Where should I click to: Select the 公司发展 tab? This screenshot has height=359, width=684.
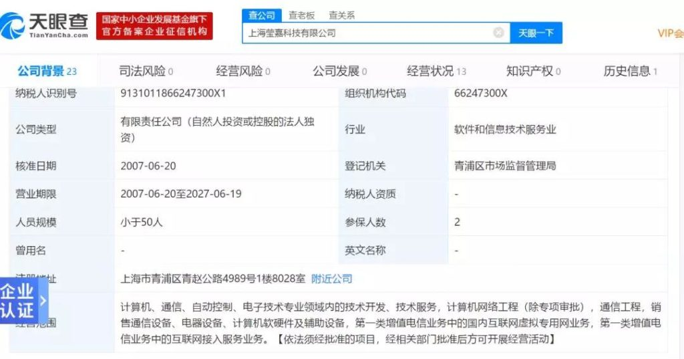340,71
